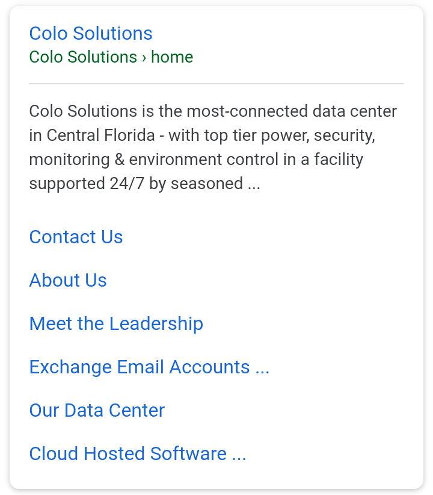Go to the About Us page link
The height and width of the screenshot is (495, 433).
point(68,280)
